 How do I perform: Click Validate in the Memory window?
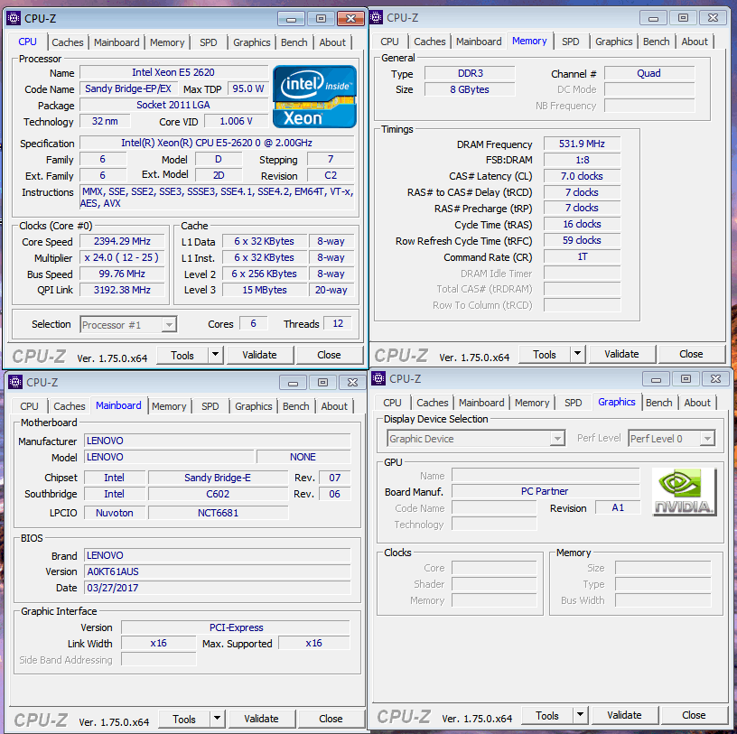pyautogui.click(x=621, y=354)
